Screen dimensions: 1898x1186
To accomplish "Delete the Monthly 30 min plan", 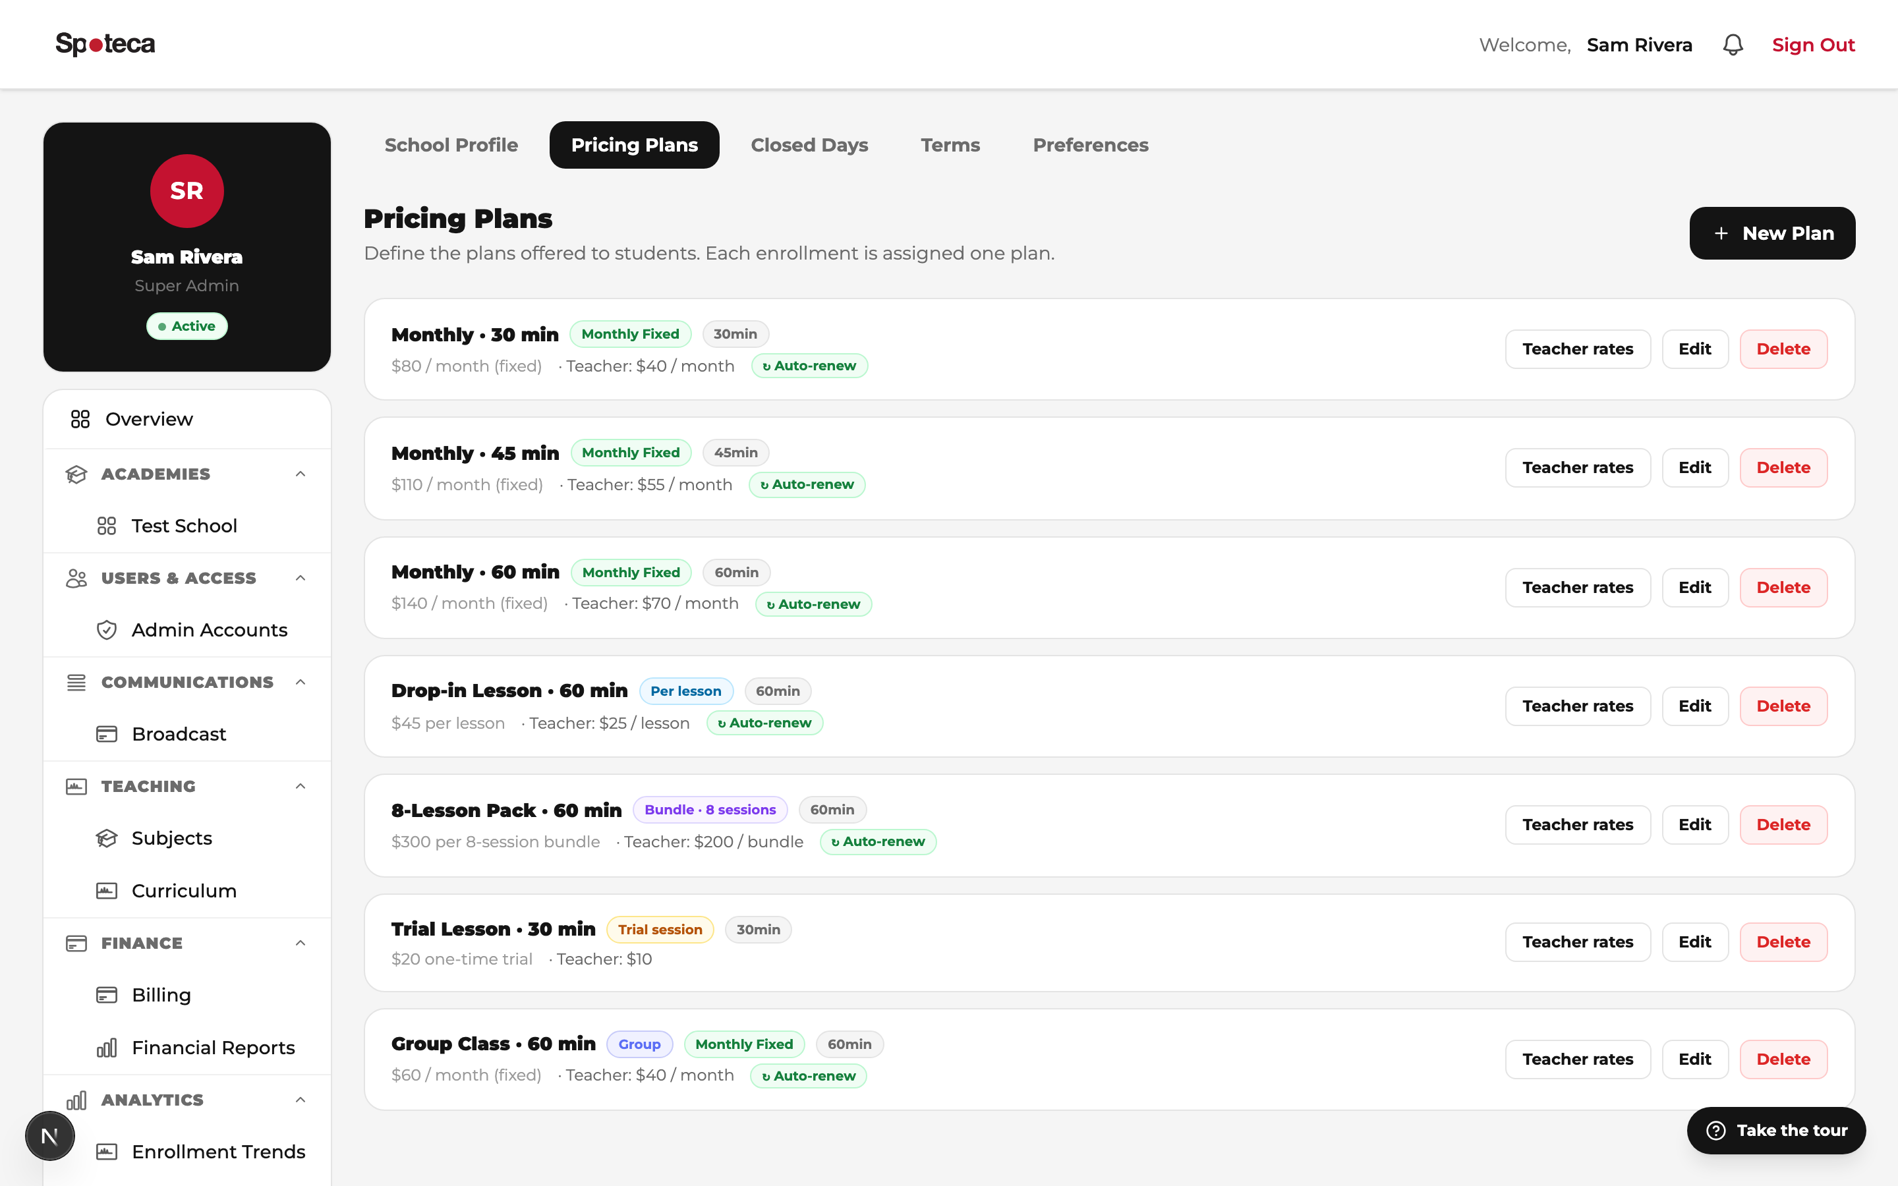I will 1783,349.
